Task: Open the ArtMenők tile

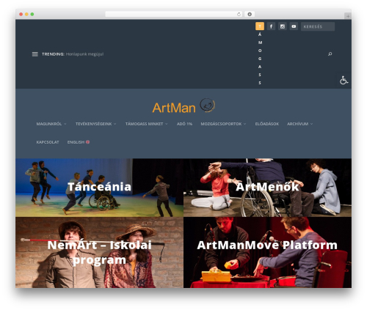Action: (x=267, y=188)
